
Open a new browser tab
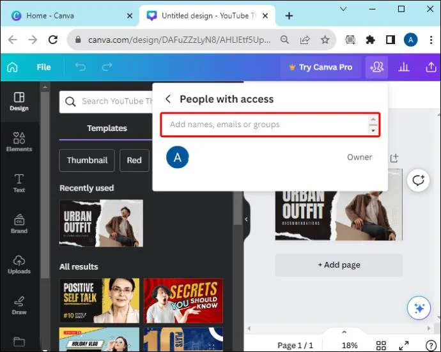pyautogui.click(x=289, y=16)
